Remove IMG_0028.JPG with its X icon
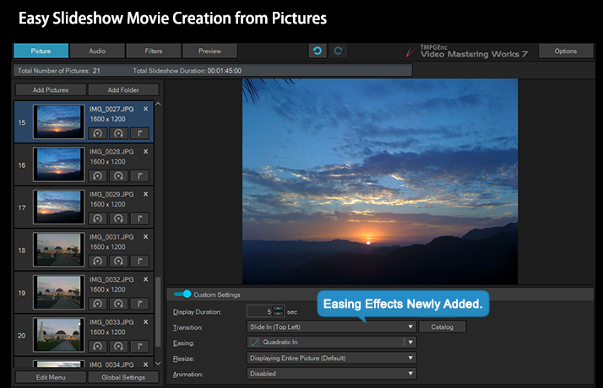The height and width of the screenshot is (388, 603). (146, 152)
